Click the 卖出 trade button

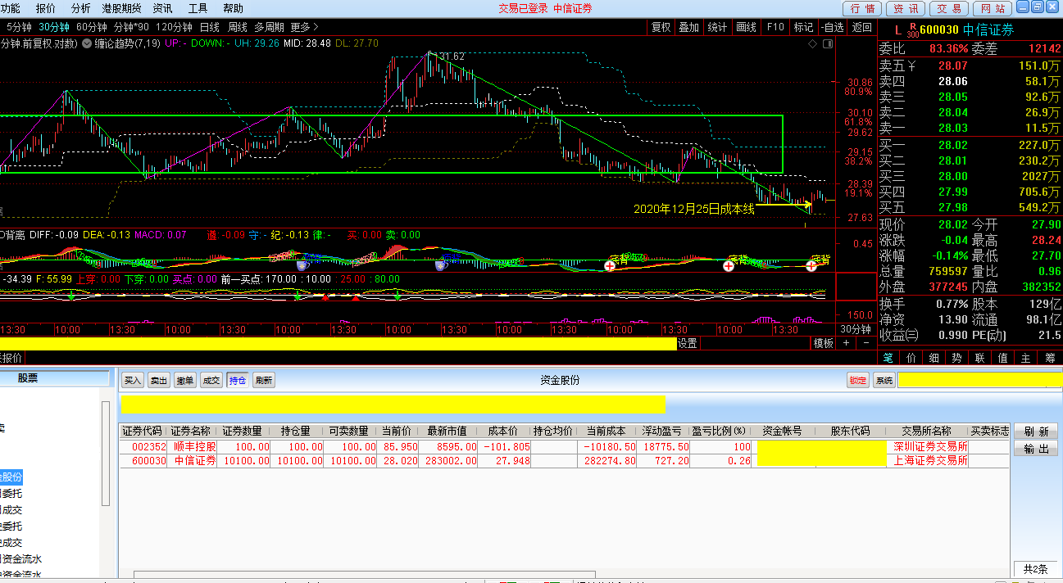tap(159, 380)
